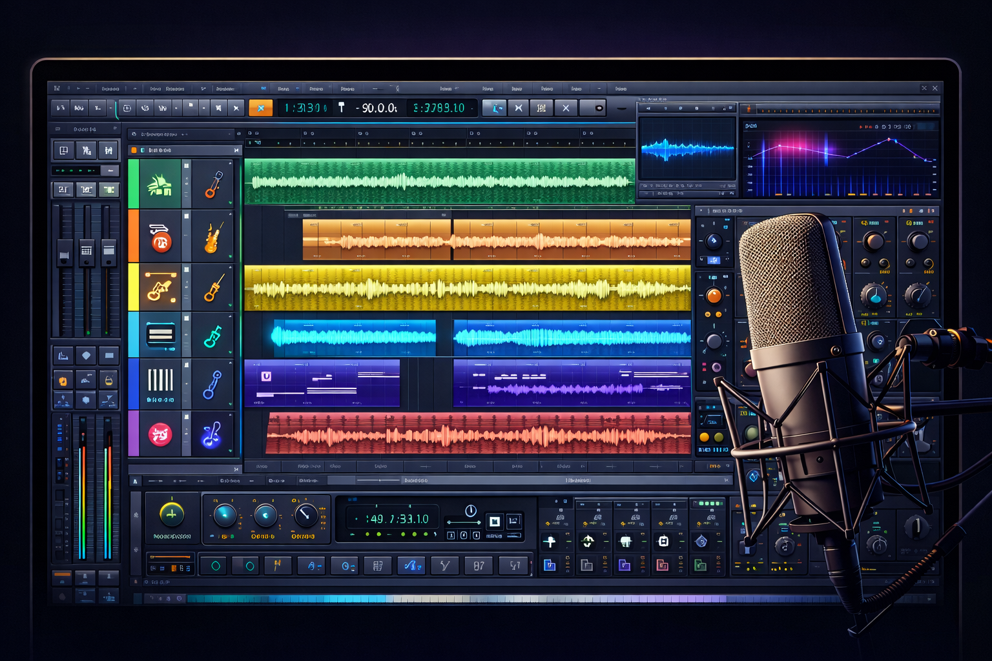The height and width of the screenshot is (661, 992).
Task: Open the yellow guitar track icon
Action: coord(160,287)
